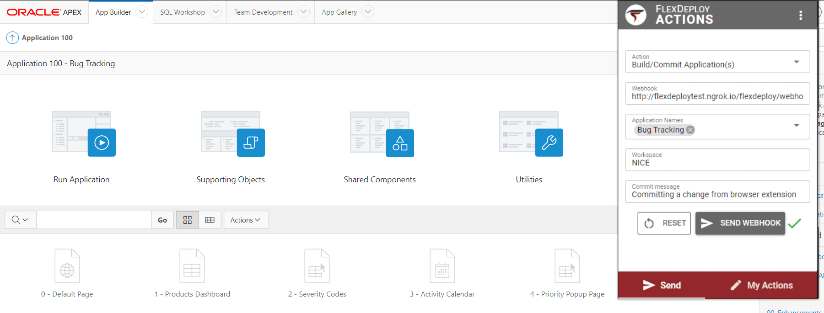
Task: Open the search magnifier column selector
Action: click(x=20, y=220)
